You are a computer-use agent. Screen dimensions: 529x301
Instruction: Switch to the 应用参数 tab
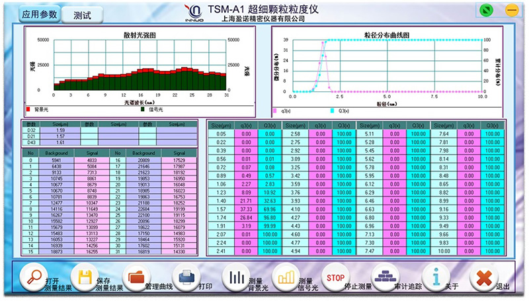point(39,13)
